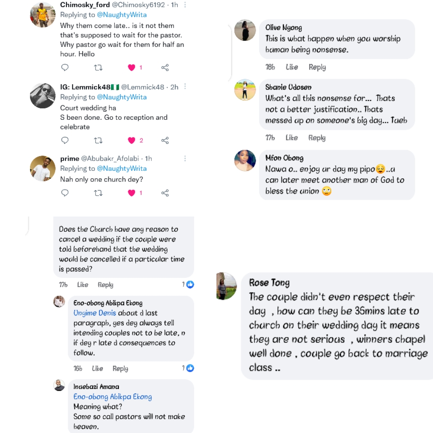The width and height of the screenshot is (433, 433).
Task: Click retweet icon on Lemmick48's tweet
Action: click(98, 140)
